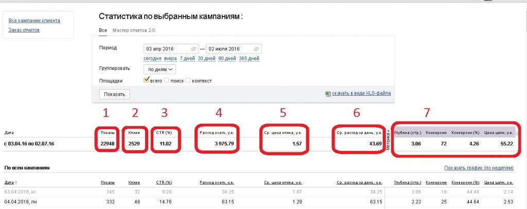Click the XLS file icon
Screen dimensions: 527x209
pos(328,94)
